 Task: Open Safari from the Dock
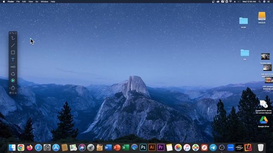(38, 147)
